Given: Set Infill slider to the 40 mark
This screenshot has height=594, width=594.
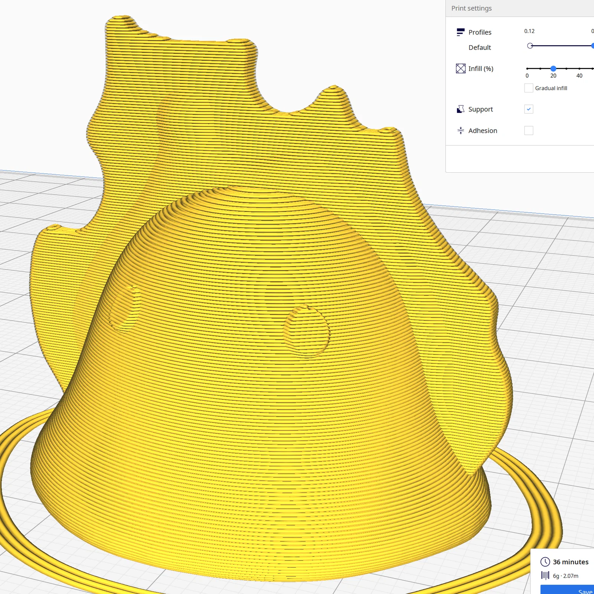Looking at the screenshot, I should 579,69.
